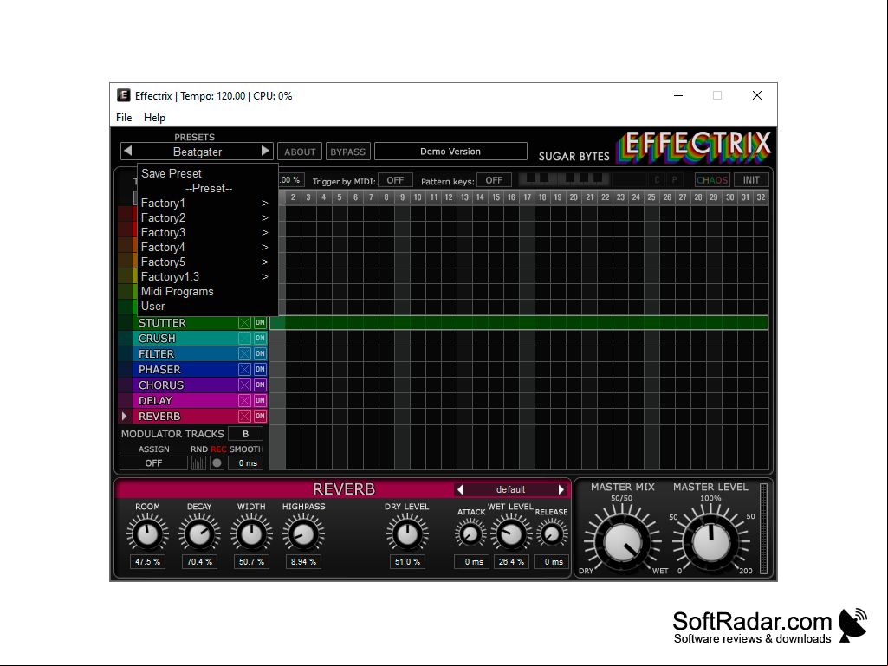888x666 pixels.
Task: Clear the REVERB track with its X icon
Action: [244, 417]
